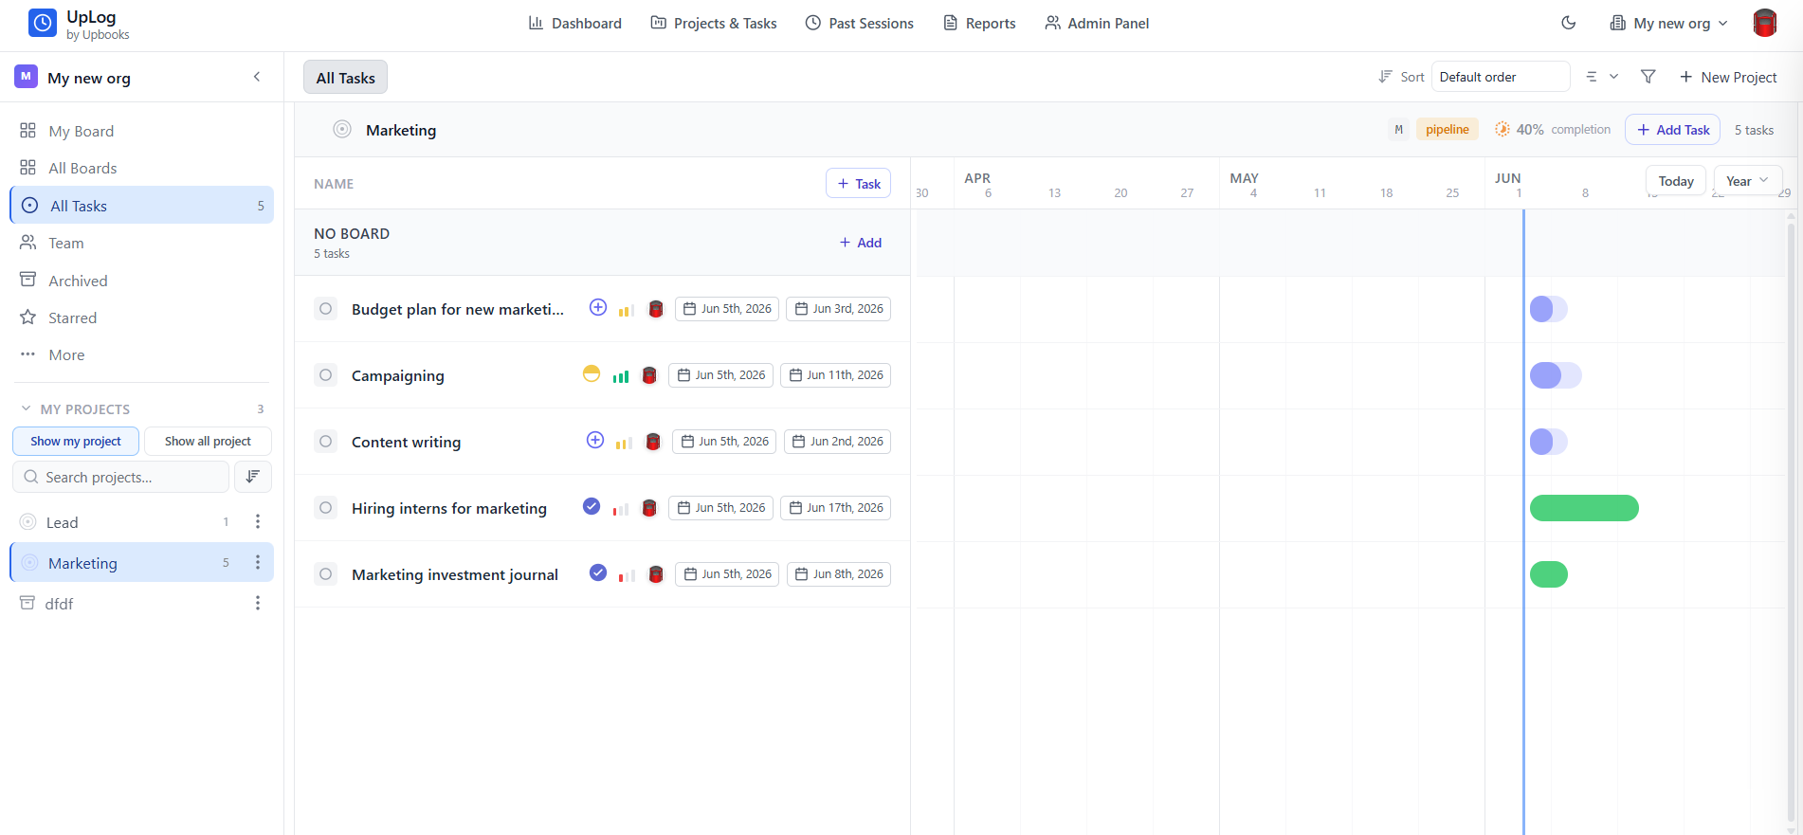Click in-progress status icon on Campaigning
The image size is (1803, 835).
tap(592, 373)
